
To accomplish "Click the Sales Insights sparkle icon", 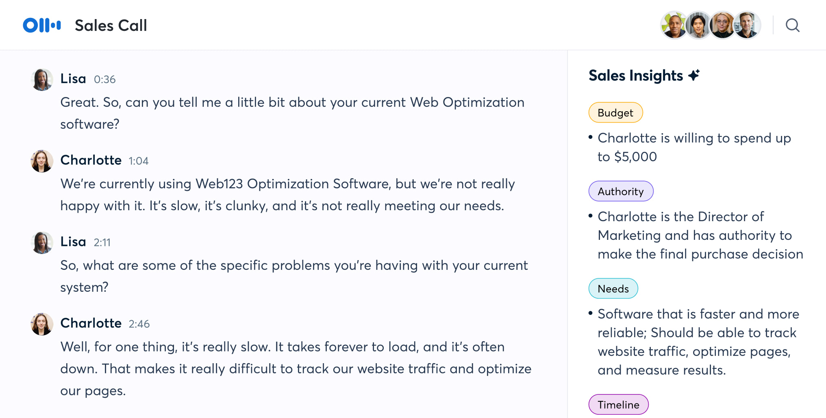I will point(694,75).
